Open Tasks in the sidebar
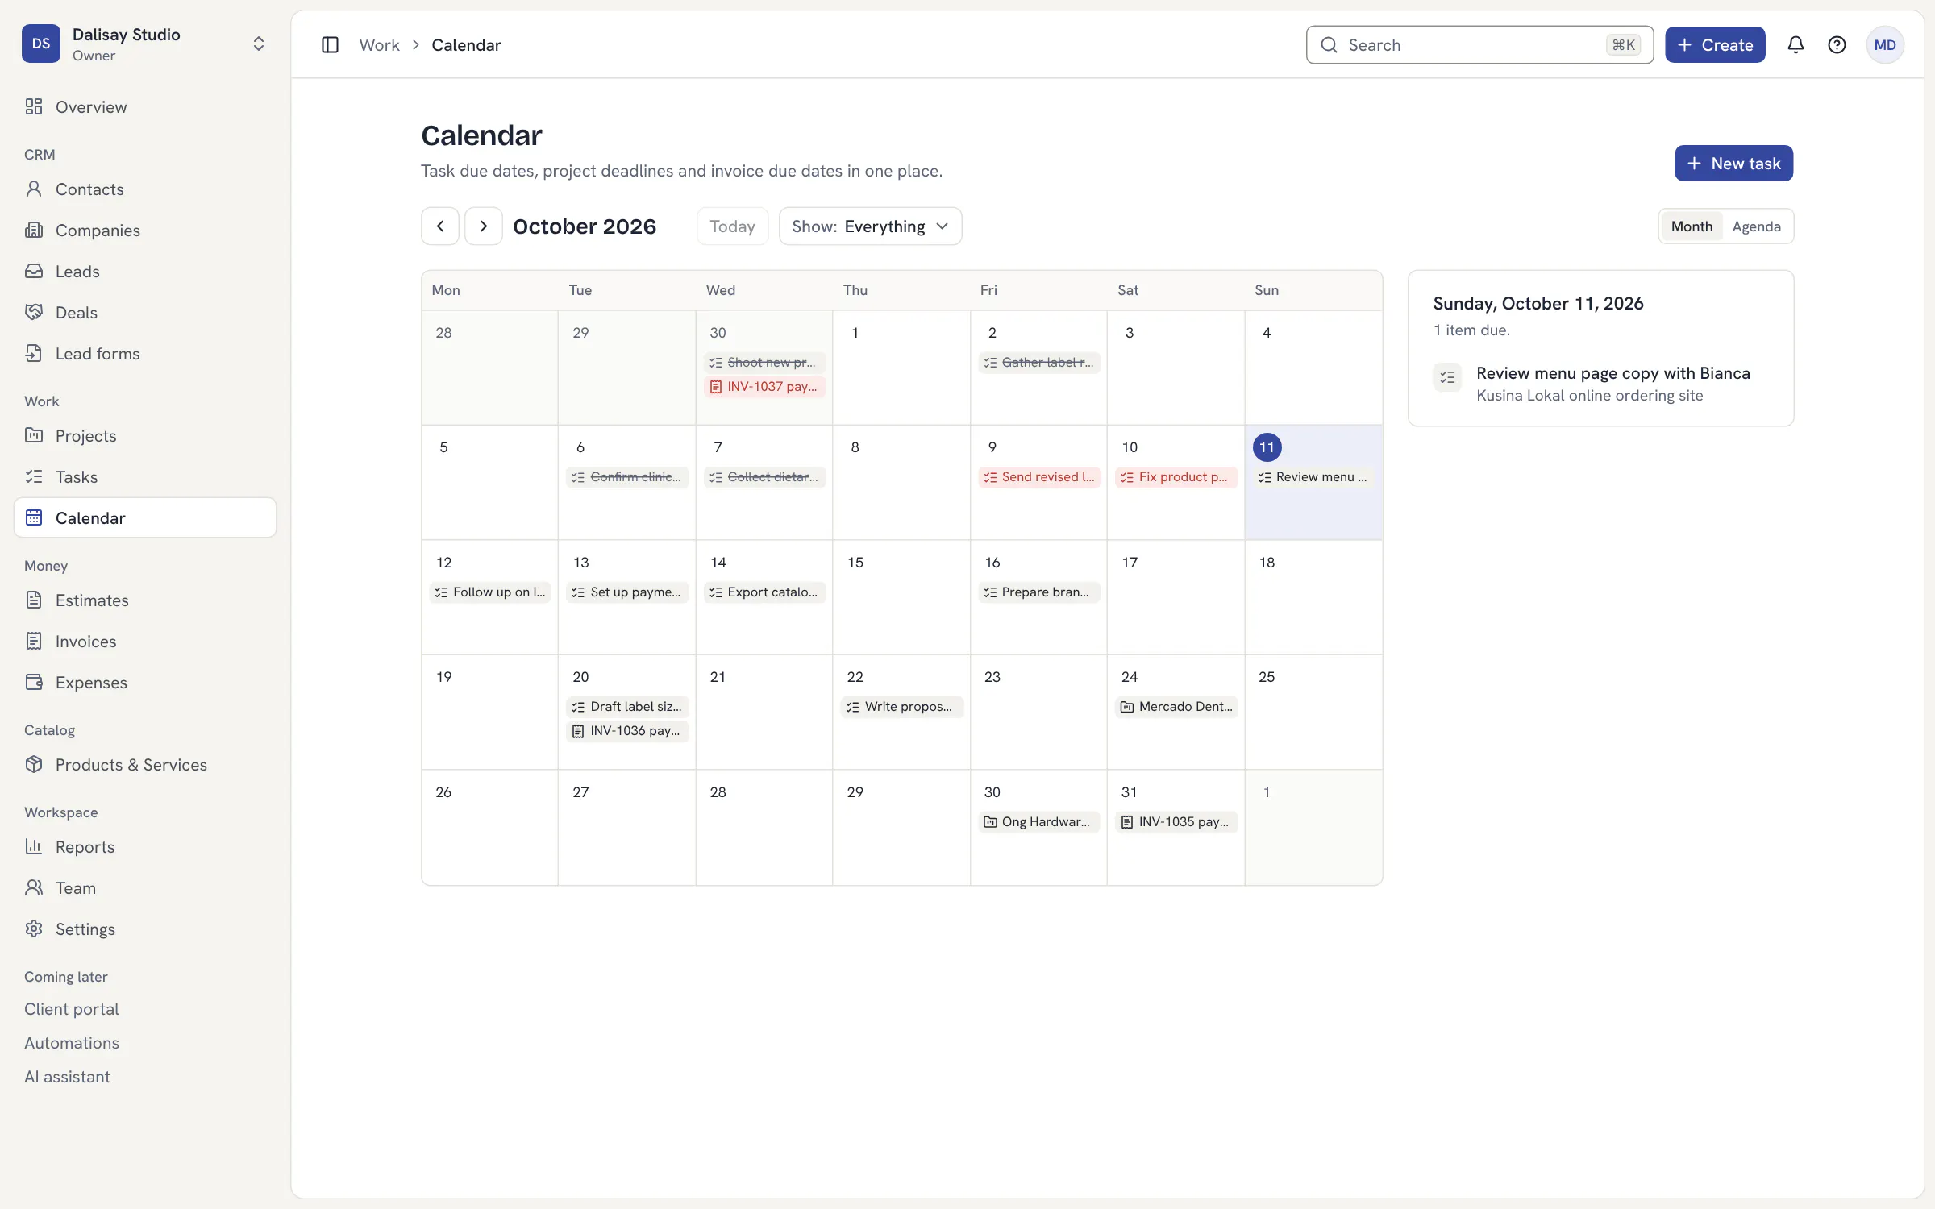 145,477
